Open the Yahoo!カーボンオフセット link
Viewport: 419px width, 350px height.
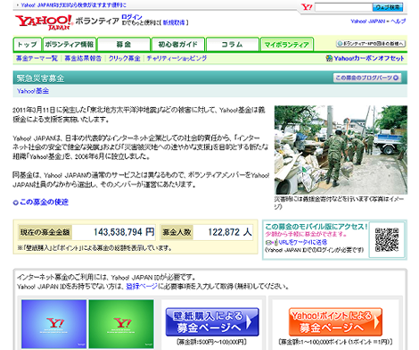coord(369,58)
